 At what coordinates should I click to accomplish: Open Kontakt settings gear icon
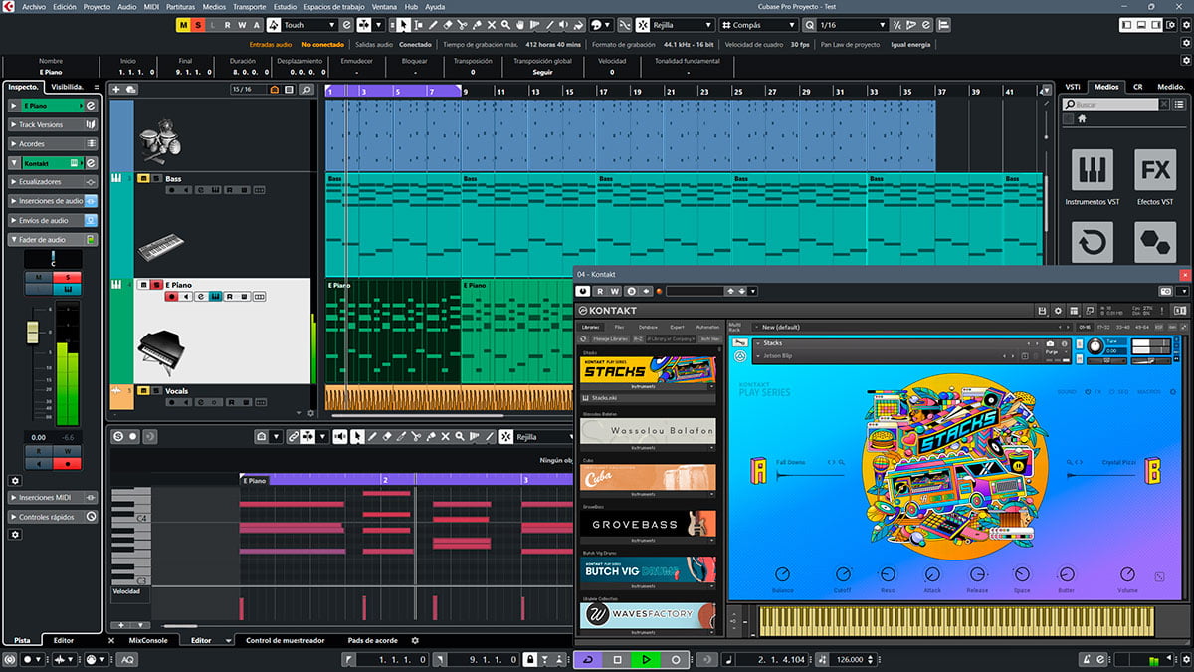click(1059, 311)
